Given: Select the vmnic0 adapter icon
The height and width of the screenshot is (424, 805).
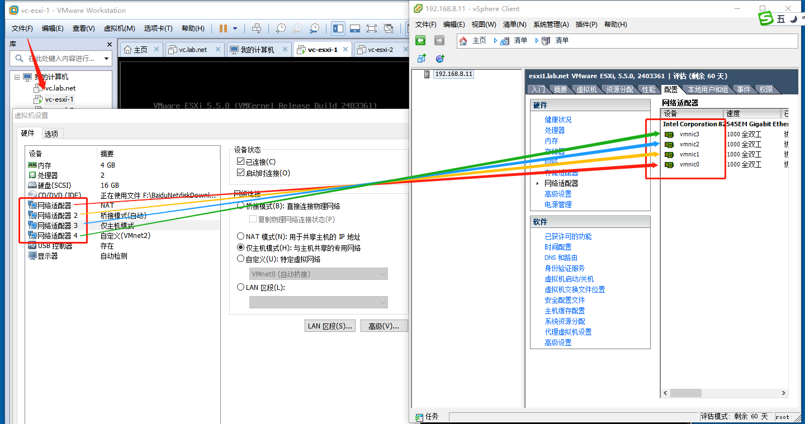Looking at the screenshot, I should point(669,164).
